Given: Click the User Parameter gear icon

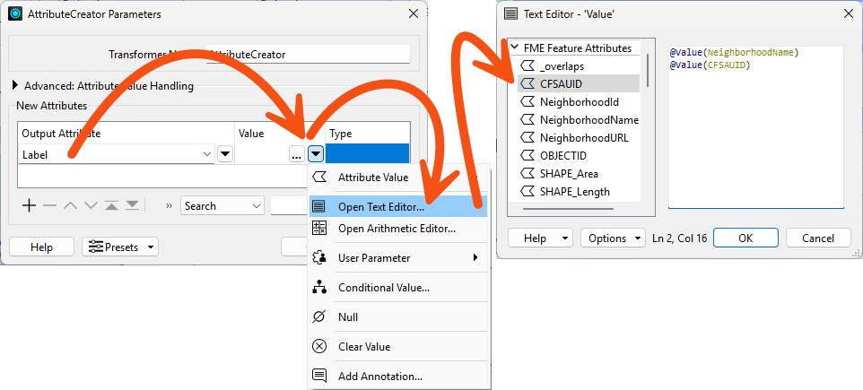Looking at the screenshot, I should [x=319, y=257].
